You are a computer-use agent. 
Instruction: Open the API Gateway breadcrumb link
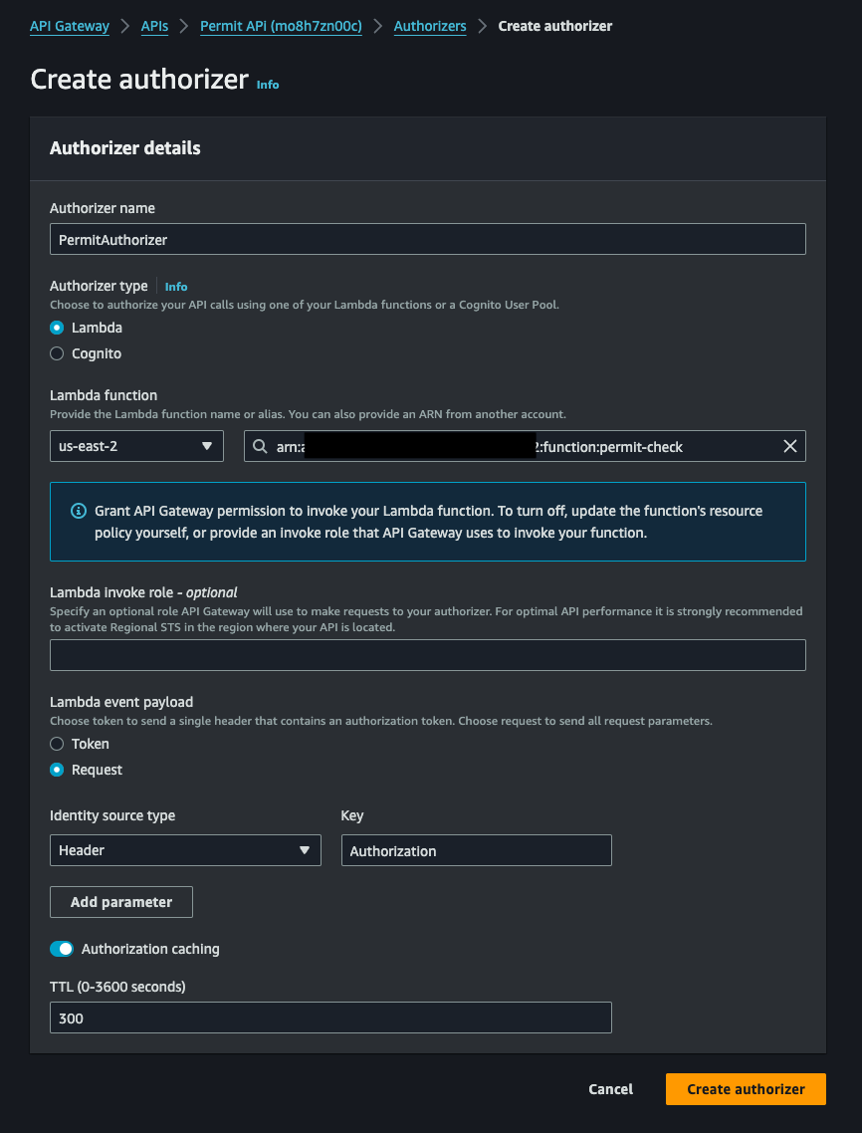pyautogui.click(x=69, y=26)
